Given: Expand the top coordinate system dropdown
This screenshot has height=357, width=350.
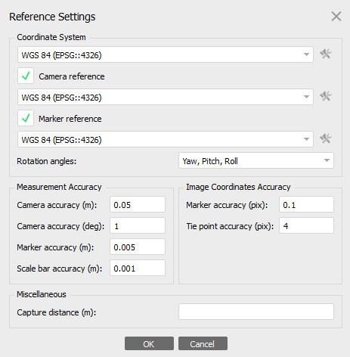Looking at the screenshot, I should tap(166, 54).
